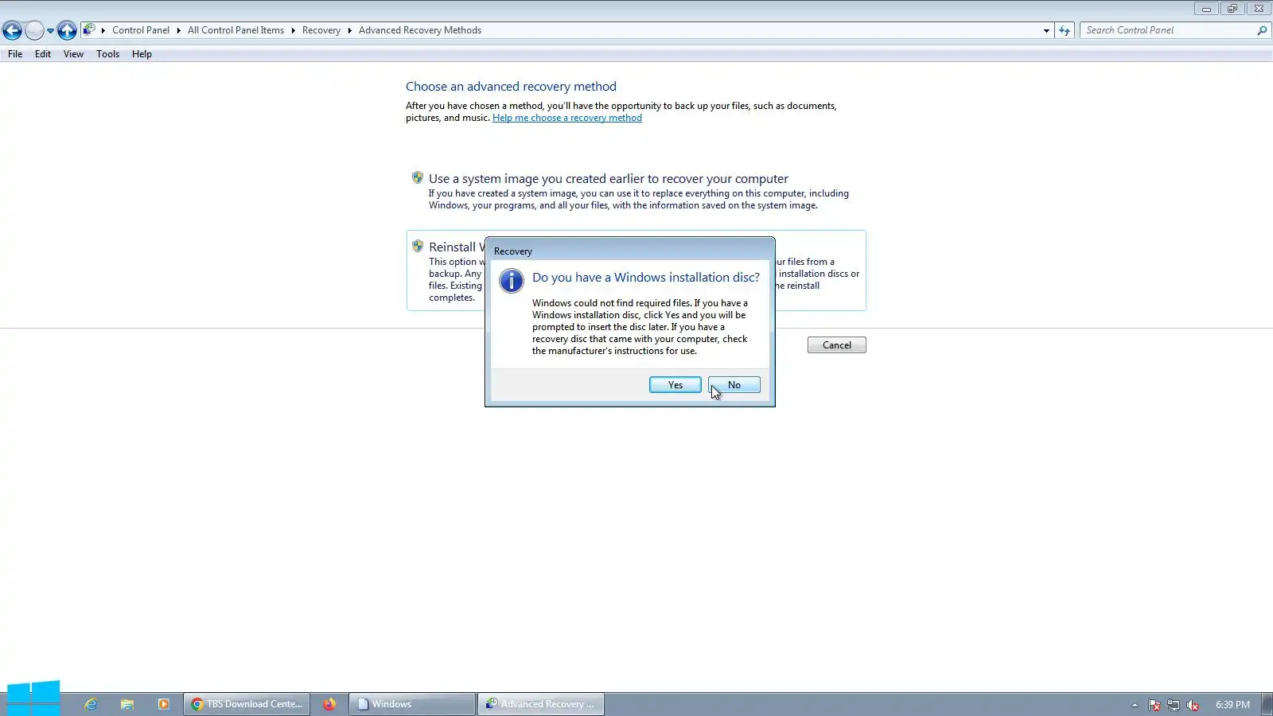Open Windows Media Player from taskbar

(164, 704)
